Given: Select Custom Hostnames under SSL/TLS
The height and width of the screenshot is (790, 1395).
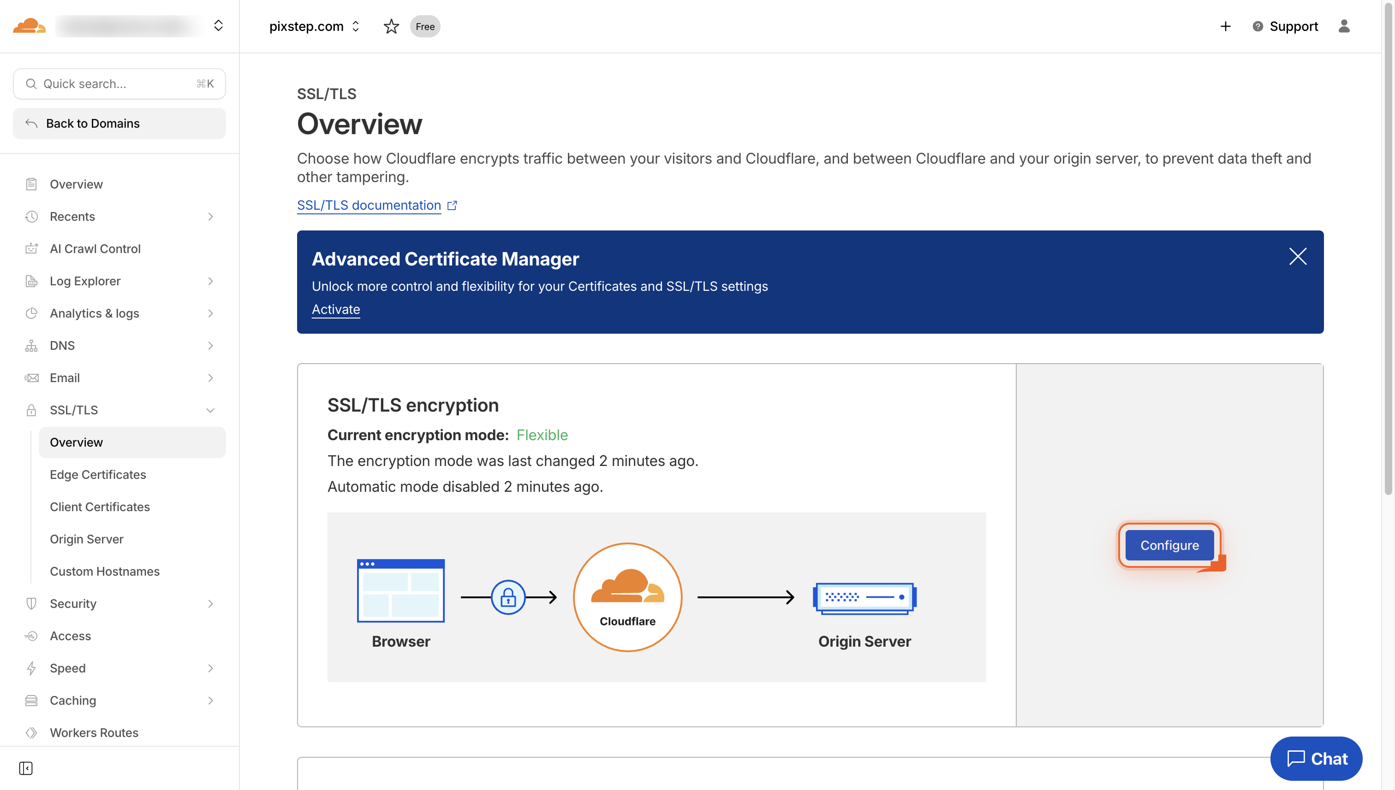Looking at the screenshot, I should 105,572.
